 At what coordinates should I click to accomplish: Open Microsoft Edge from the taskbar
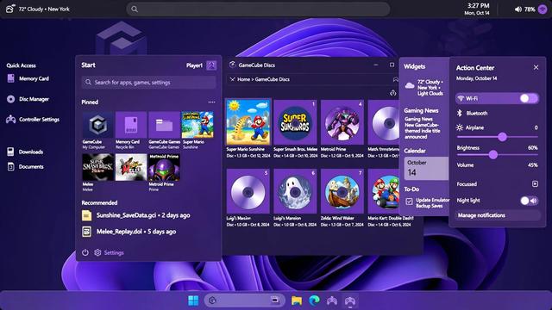(314, 301)
